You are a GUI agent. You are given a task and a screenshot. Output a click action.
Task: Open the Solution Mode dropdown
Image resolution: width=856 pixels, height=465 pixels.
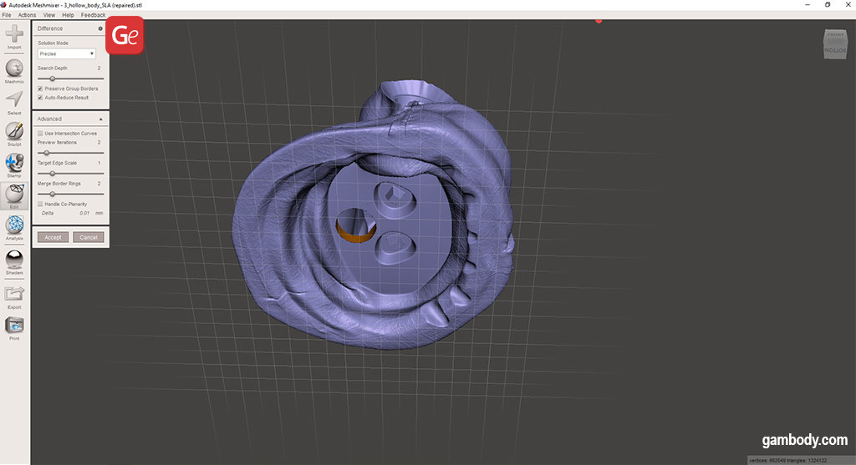67,53
